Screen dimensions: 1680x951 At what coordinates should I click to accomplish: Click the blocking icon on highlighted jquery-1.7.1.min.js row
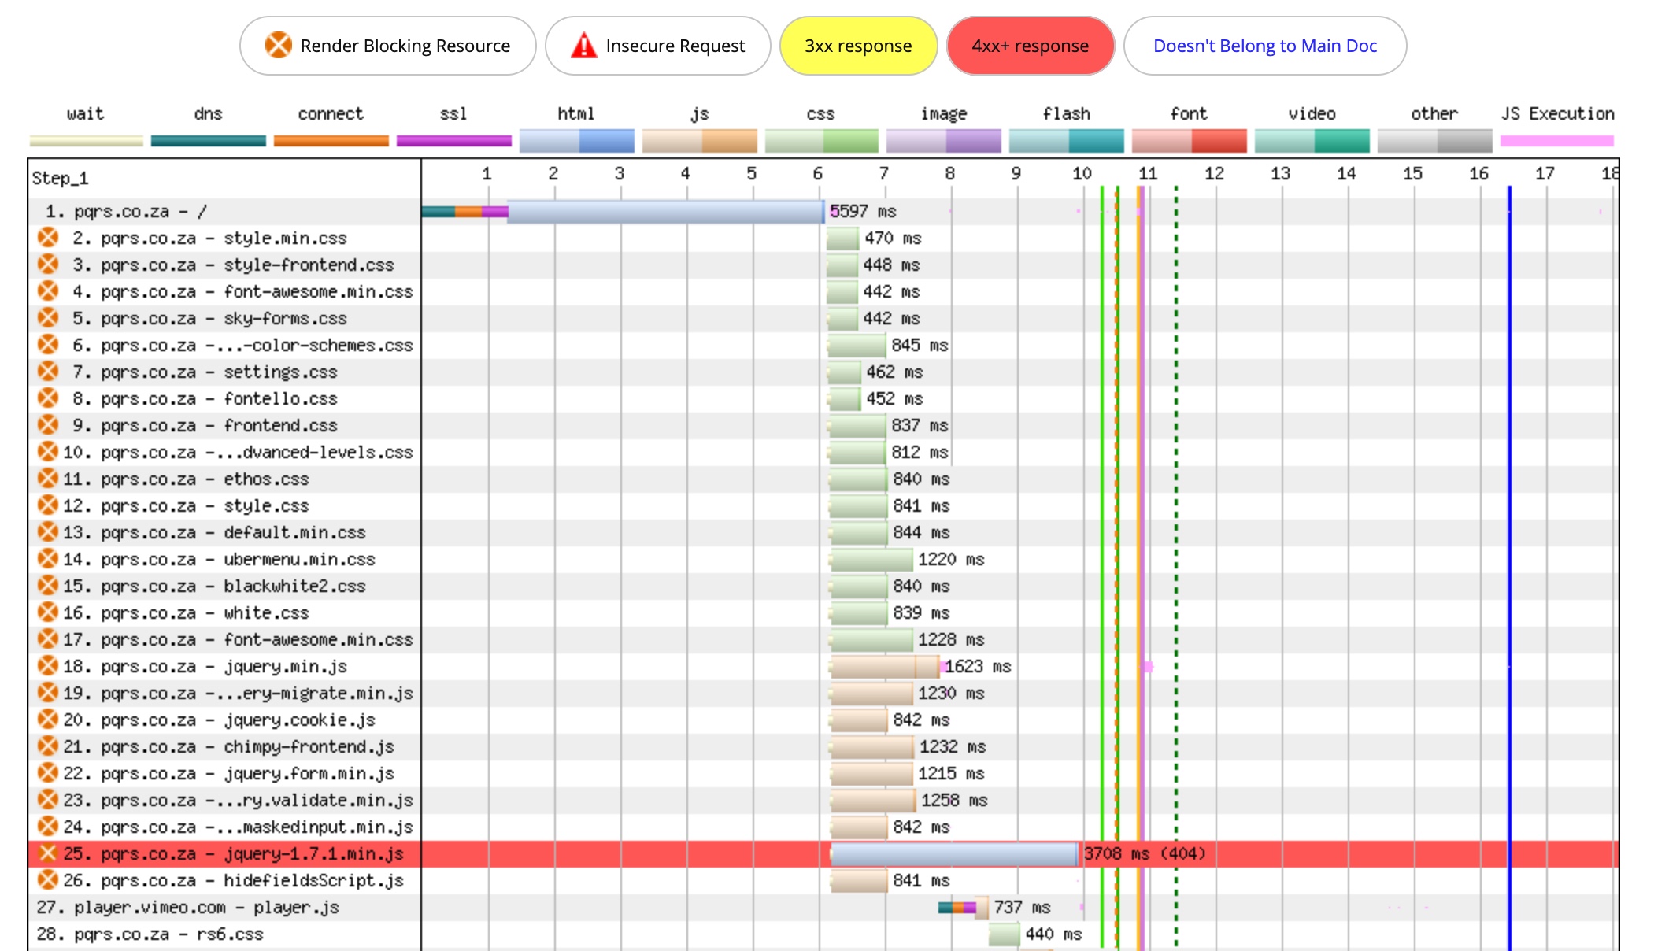click(x=48, y=853)
